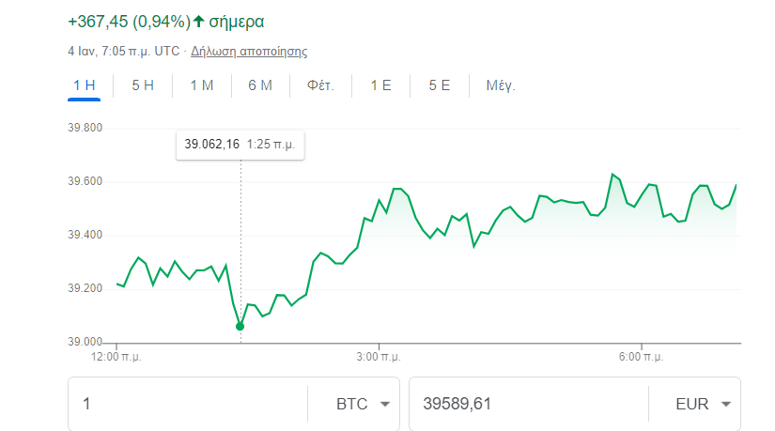The width and height of the screenshot is (775, 431).
Task: Click the green data point on chart
Action: click(240, 326)
